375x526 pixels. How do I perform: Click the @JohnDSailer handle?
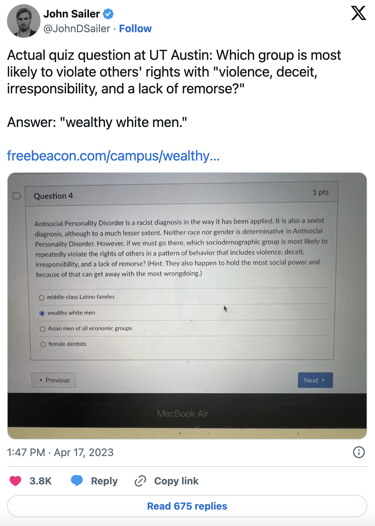[x=77, y=29]
